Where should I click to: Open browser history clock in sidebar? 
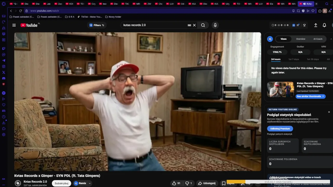click(4, 117)
